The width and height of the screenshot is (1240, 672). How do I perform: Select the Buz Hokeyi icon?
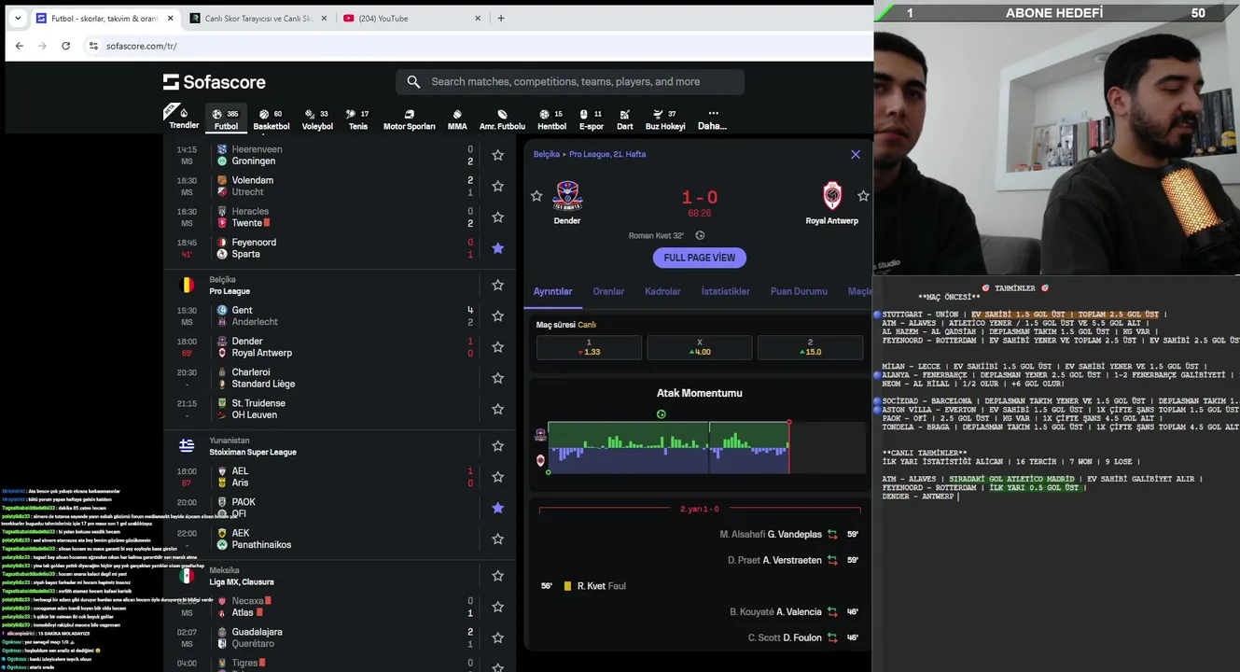665,119
